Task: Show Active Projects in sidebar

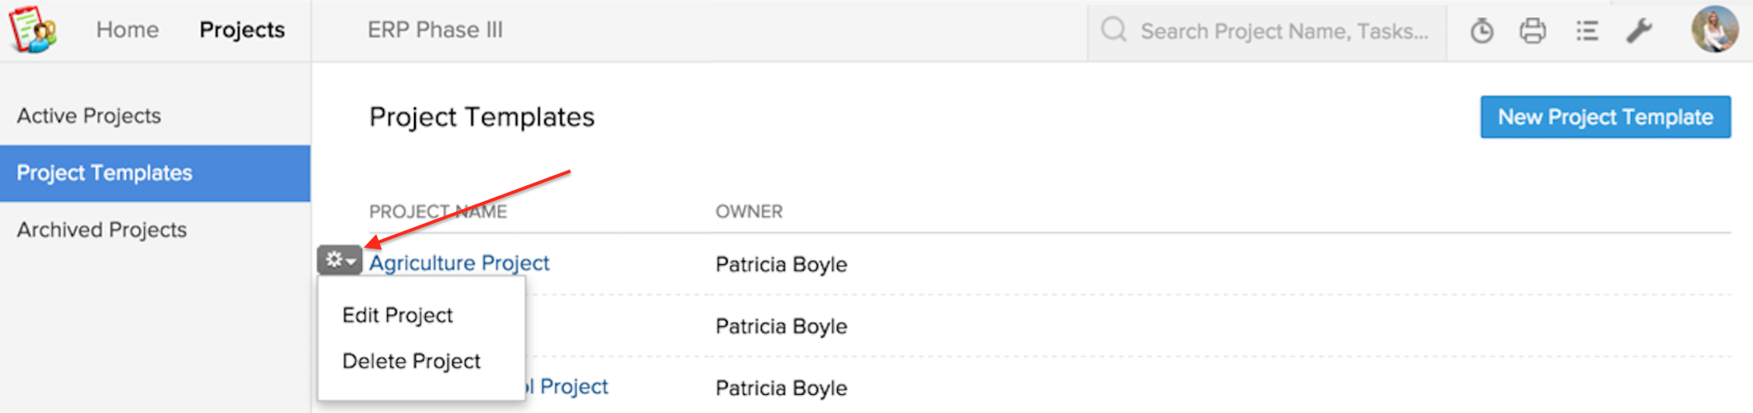Action: click(89, 116)
